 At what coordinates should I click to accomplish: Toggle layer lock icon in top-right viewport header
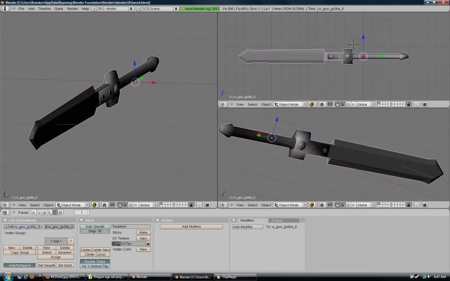coord(409,105)
